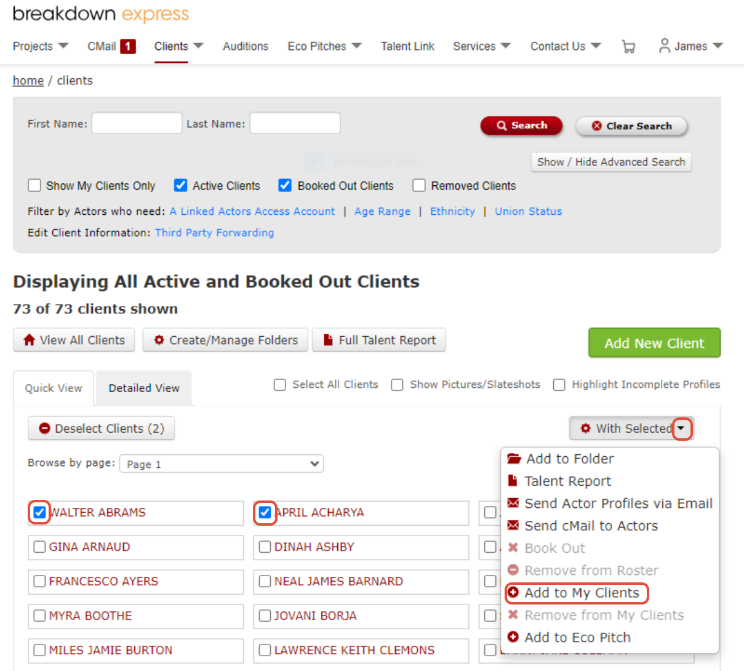This screenshot has height=671, width=744.
Task: Enable Show Pictures/Slateshots
Action: [x=398, y=385]
